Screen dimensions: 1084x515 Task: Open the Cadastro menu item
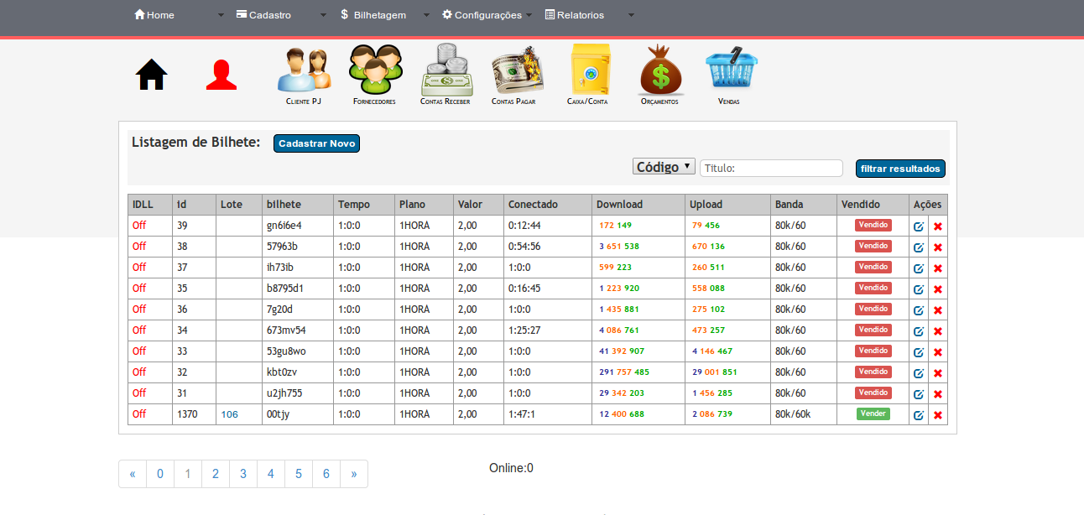click(263, 15)
